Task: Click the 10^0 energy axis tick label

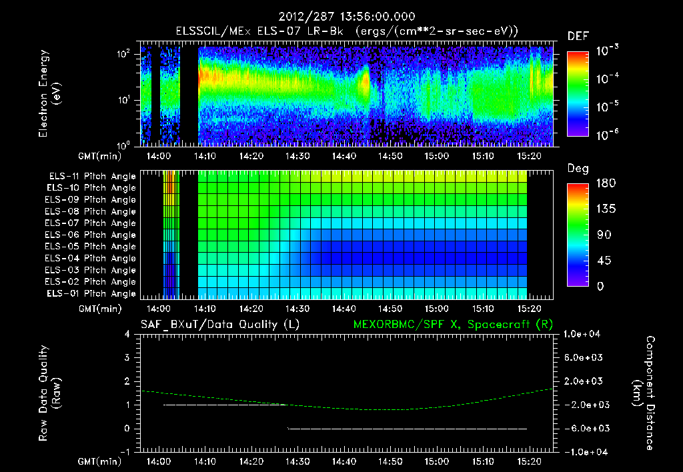Action: (x=123, y=145)
